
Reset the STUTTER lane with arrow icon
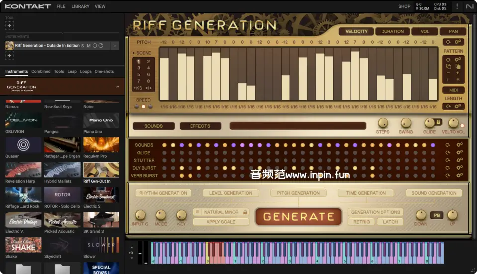(x=448, y=160)
